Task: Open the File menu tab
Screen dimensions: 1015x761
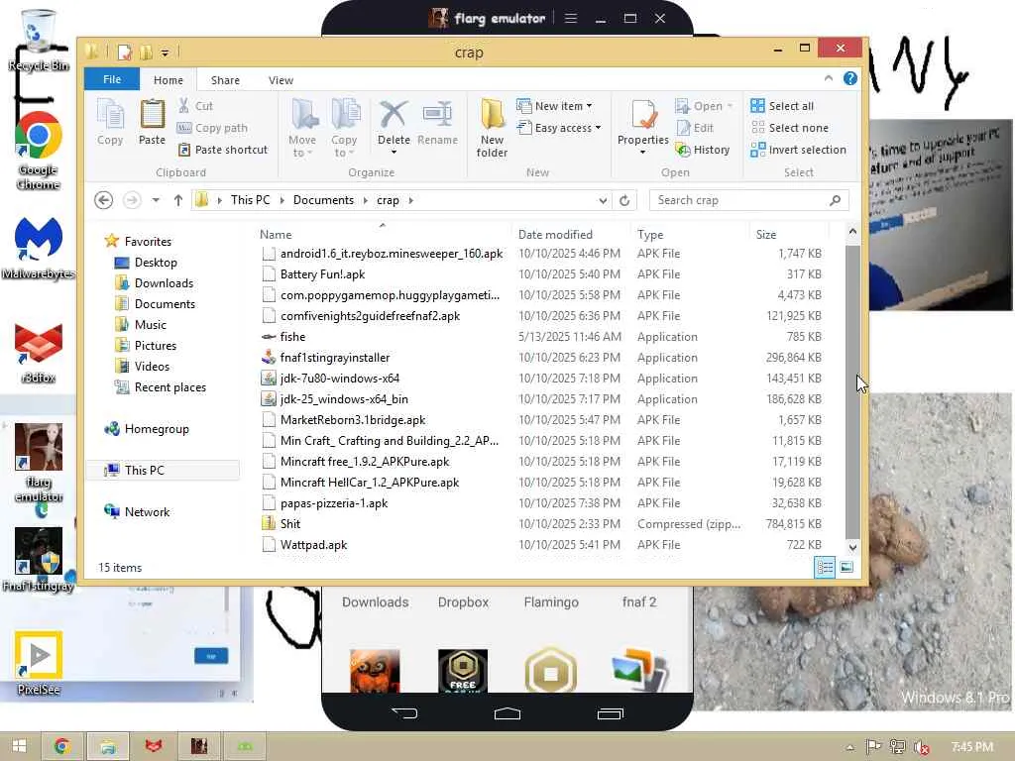Action: point(112,79)
